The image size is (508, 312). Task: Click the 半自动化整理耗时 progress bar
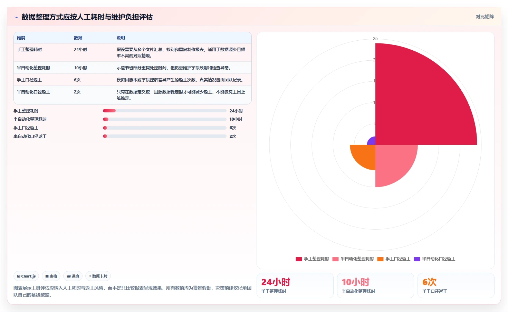164,119
